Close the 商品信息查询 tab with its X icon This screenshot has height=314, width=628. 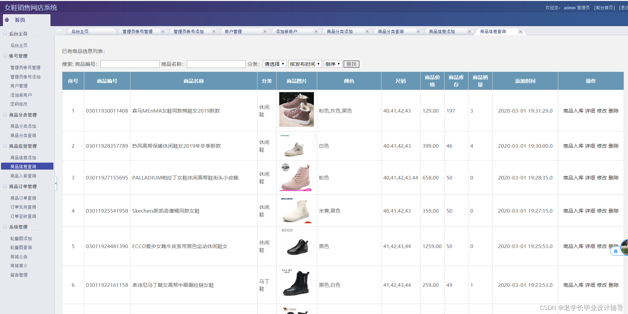point(521,31)
